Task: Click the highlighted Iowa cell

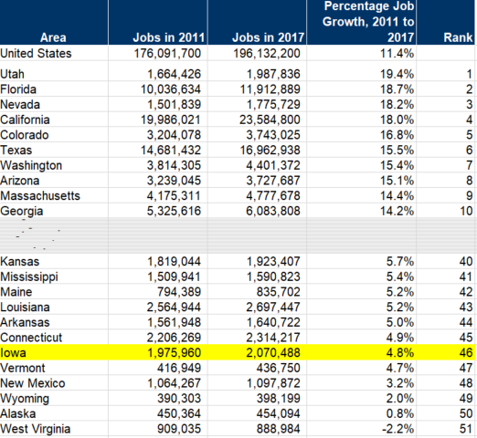Action: 54,352
